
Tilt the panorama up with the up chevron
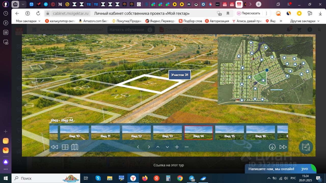coord(158,147)
